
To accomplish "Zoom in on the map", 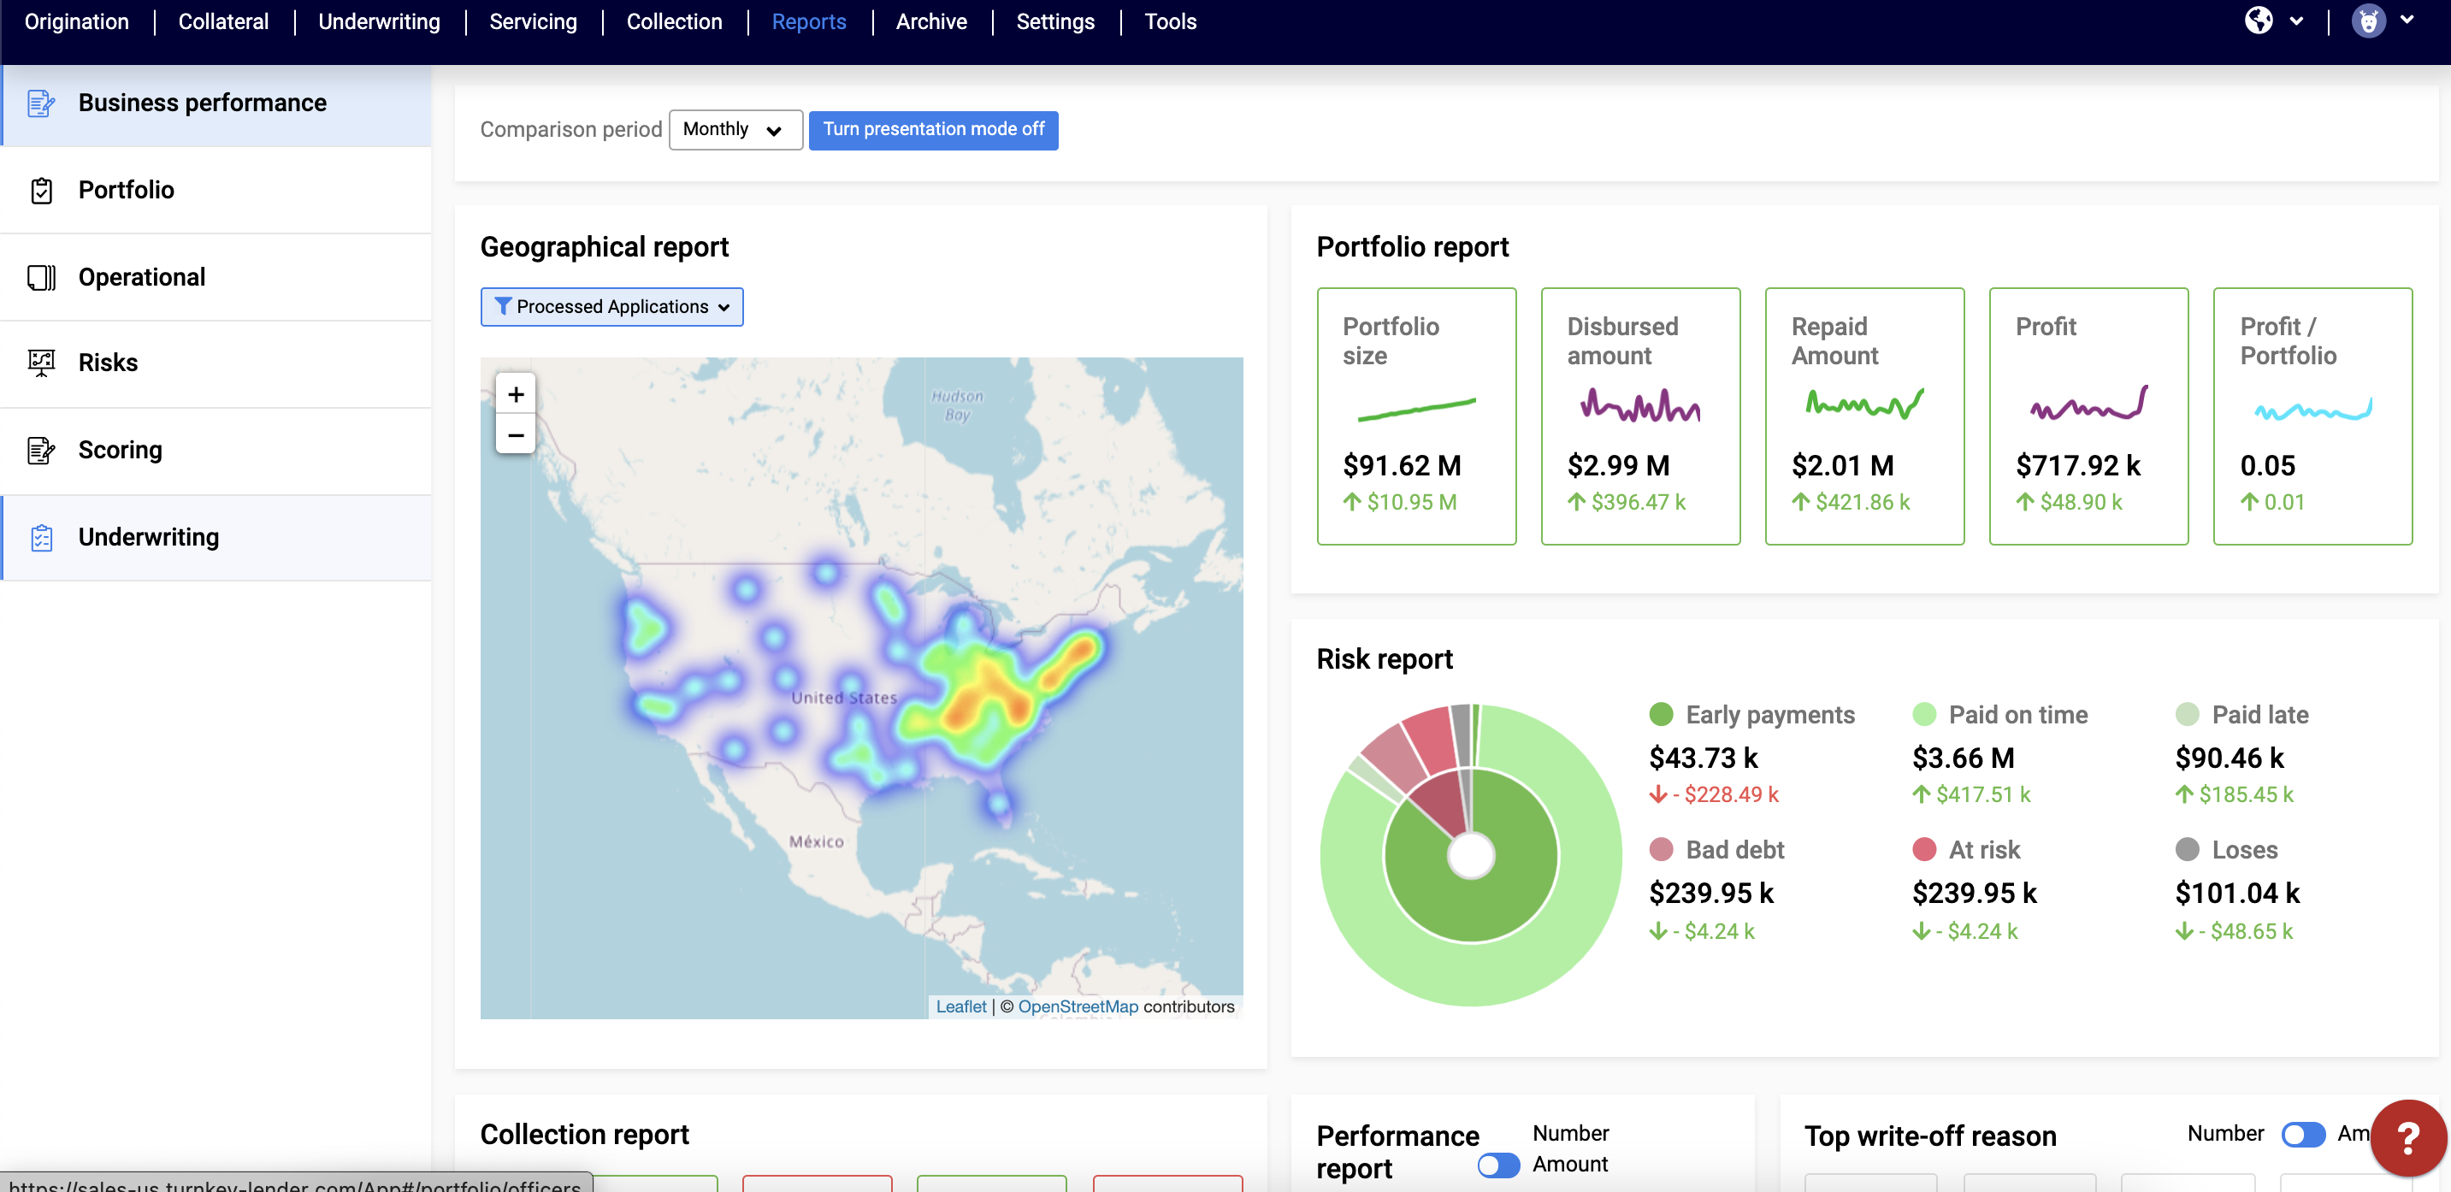I will [516, 394].
